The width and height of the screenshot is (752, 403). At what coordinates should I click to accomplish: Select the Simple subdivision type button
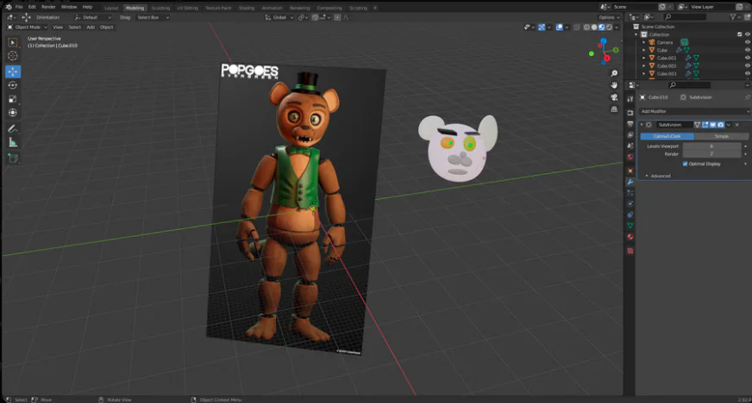(721, 136)
